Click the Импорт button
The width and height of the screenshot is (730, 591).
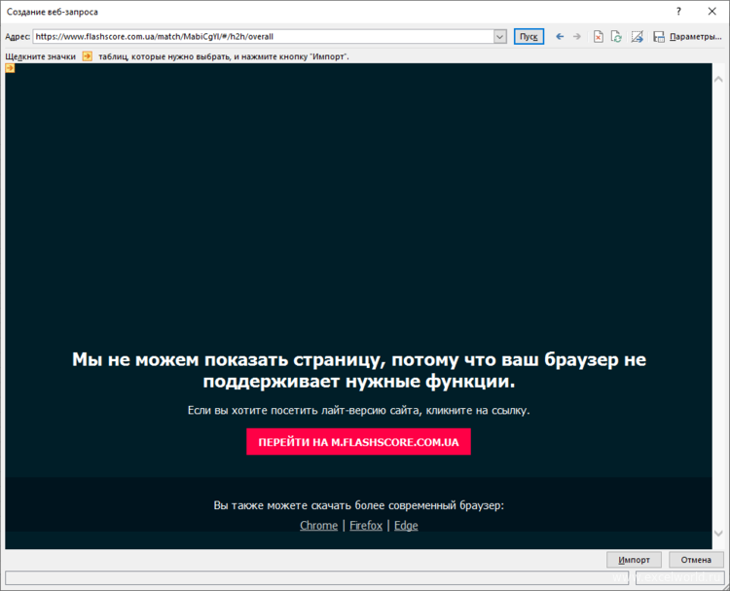pyautogui.click(x=634, y=559)
